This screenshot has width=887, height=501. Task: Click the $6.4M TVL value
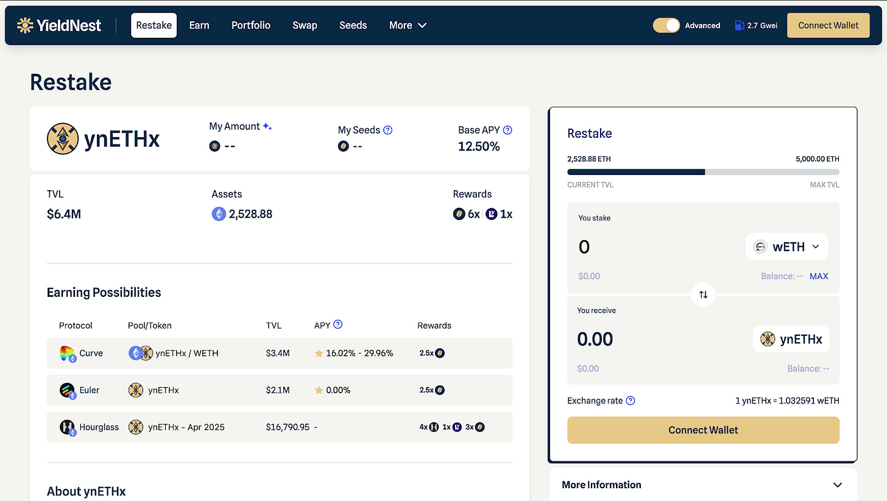(64, 214)
